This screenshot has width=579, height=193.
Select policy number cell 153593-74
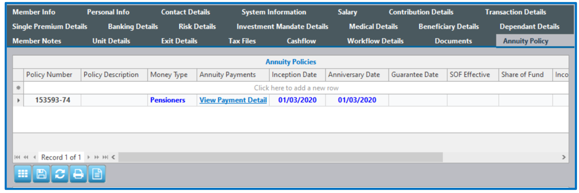(x=52, y=100)
